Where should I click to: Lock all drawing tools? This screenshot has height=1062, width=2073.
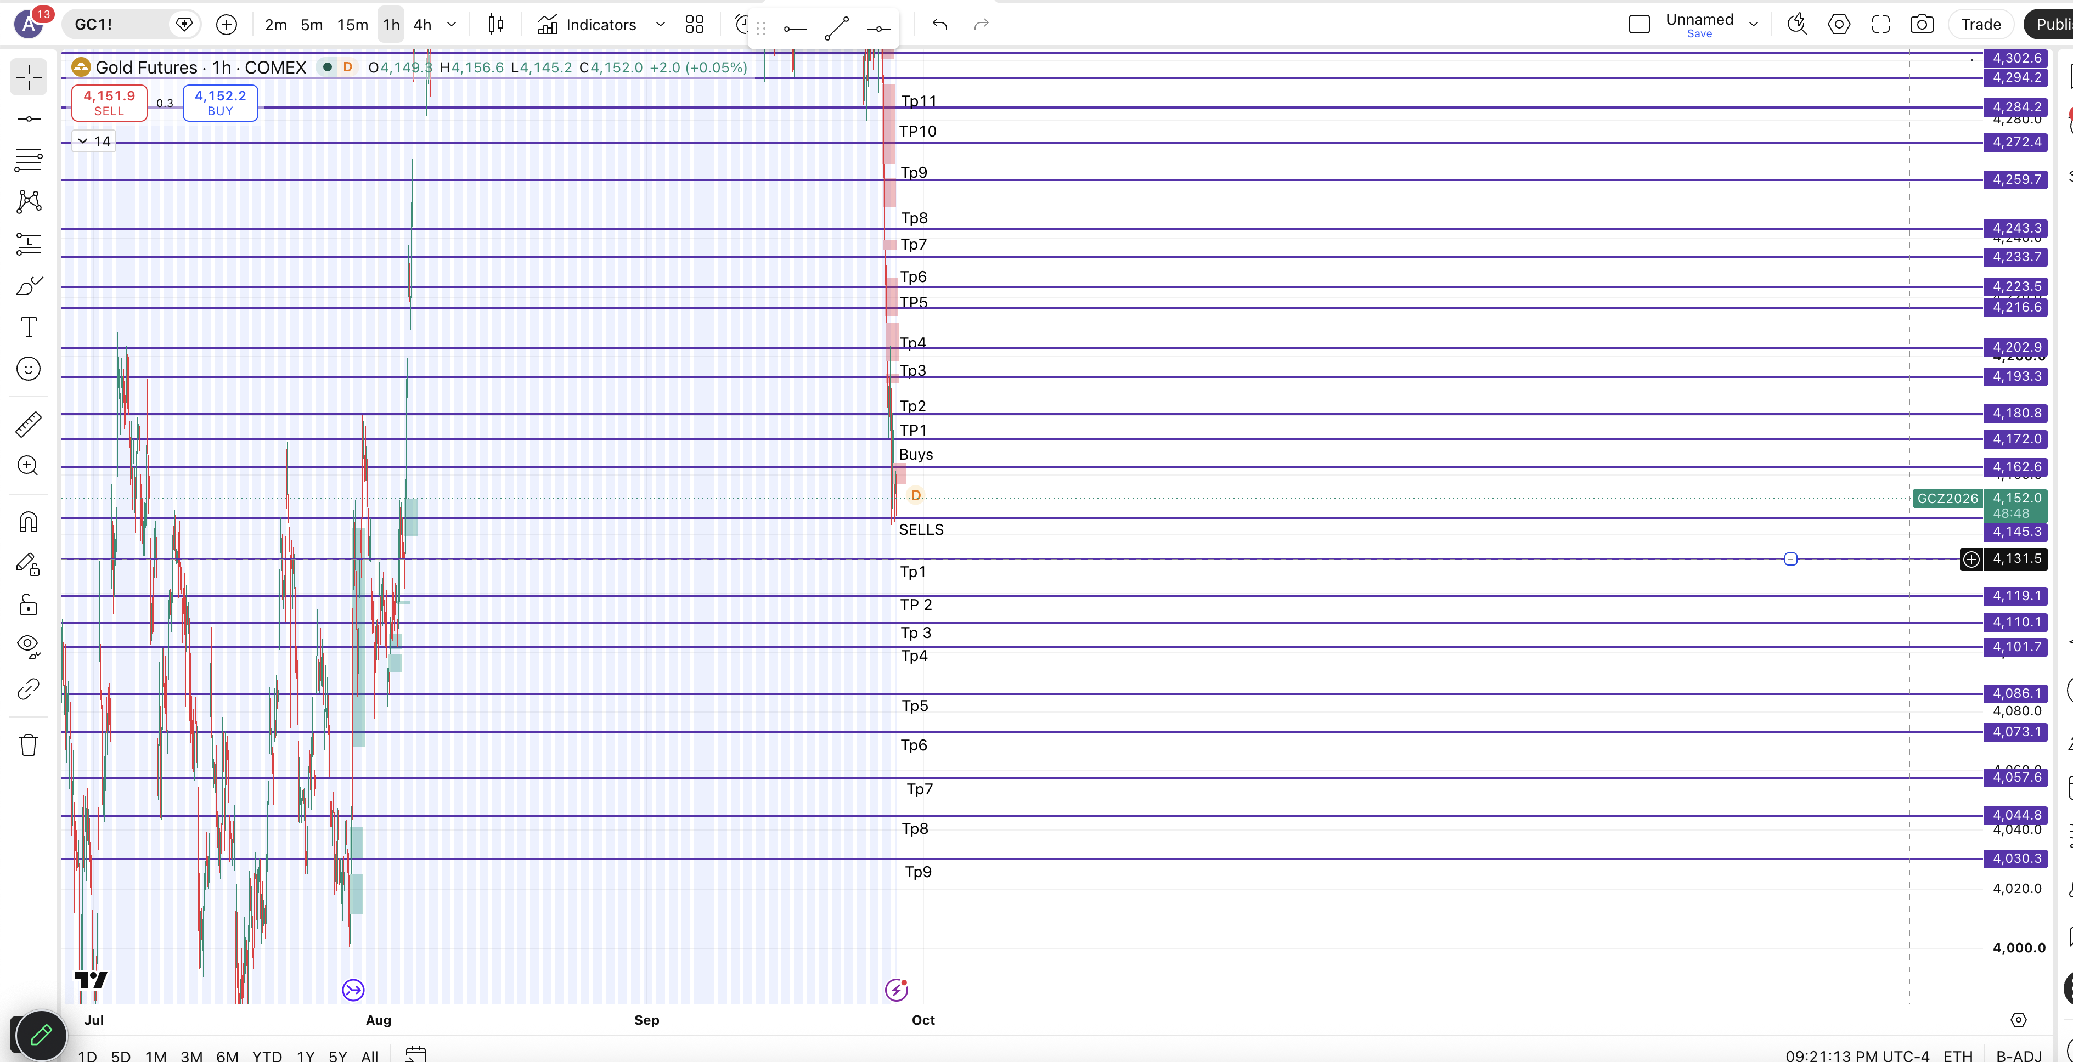point(28,605)
